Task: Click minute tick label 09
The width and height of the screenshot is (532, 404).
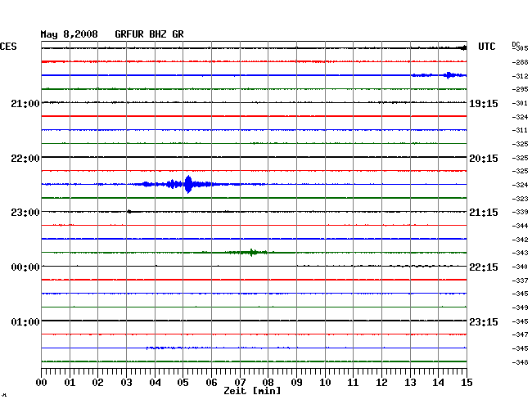Action: point(296,383)
